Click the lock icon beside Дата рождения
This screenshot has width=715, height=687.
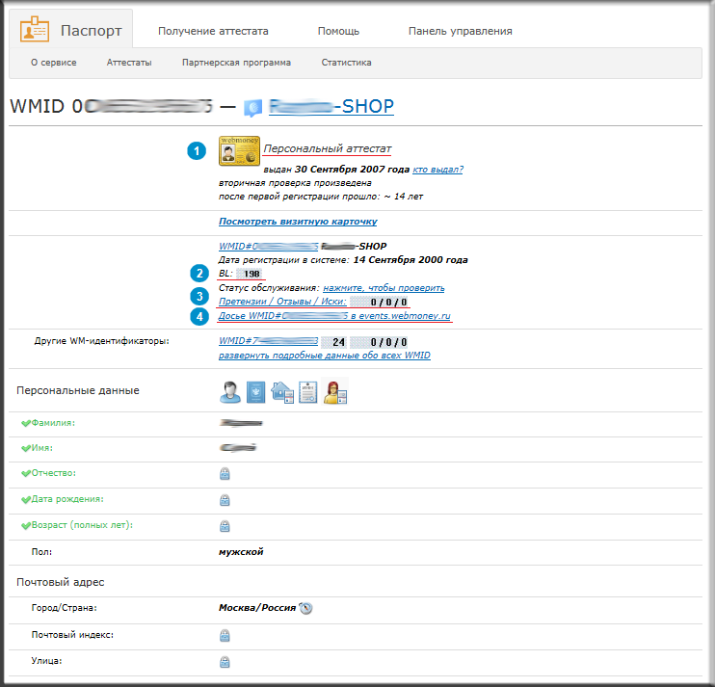(225, 500)
